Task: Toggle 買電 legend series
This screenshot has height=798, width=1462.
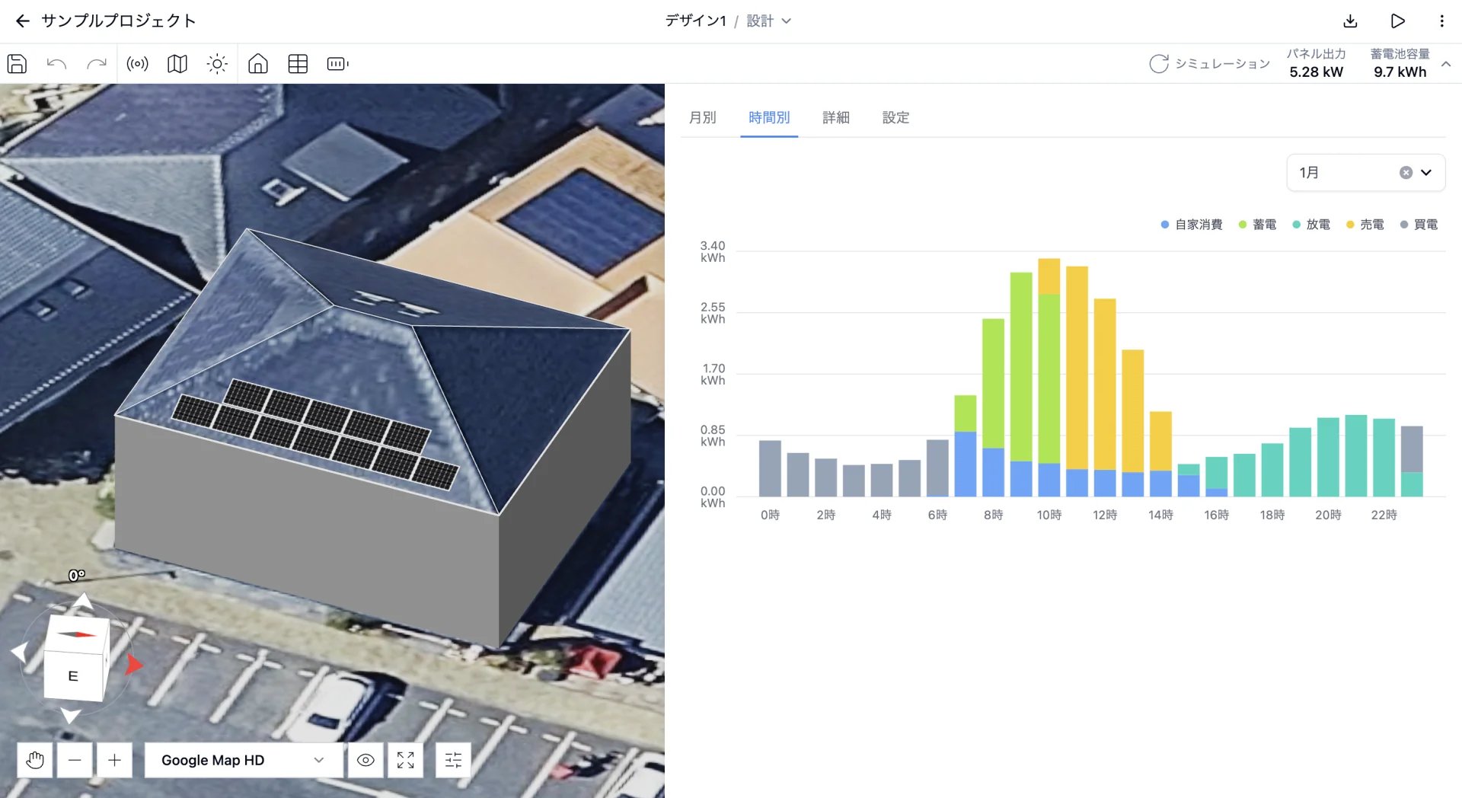Action: click(1419, 225)
